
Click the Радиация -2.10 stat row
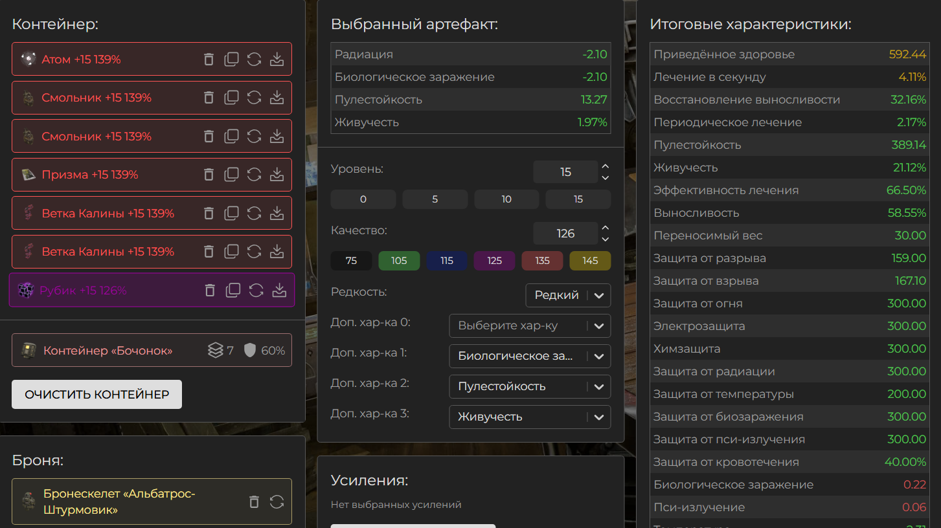click(471, 54)
